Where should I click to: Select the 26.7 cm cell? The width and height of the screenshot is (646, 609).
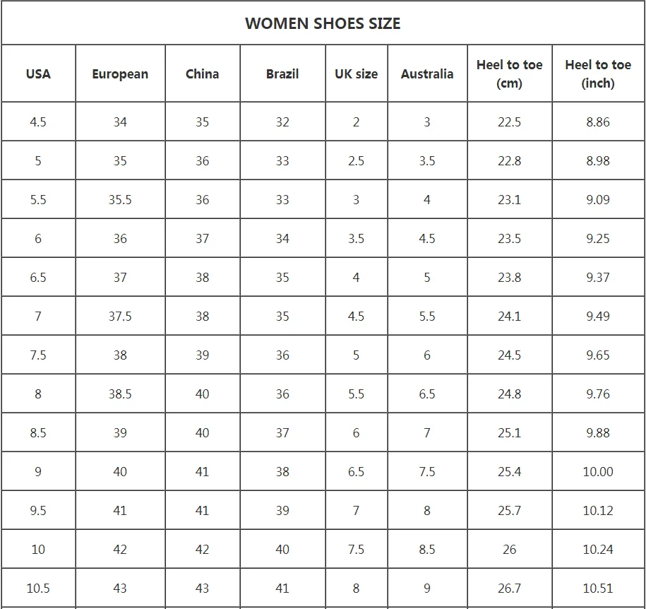(509, 589)
